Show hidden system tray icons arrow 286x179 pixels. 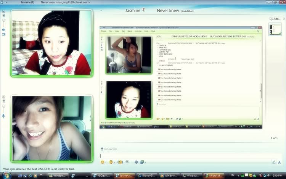pyautogui.click(x=238, y=176)
